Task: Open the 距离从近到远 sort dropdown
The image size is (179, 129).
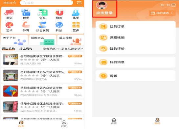Action: 72,49
